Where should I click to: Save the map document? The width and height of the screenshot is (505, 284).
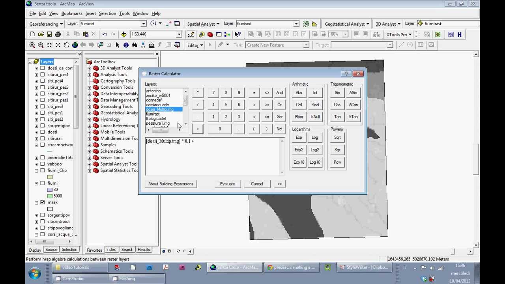49,34
